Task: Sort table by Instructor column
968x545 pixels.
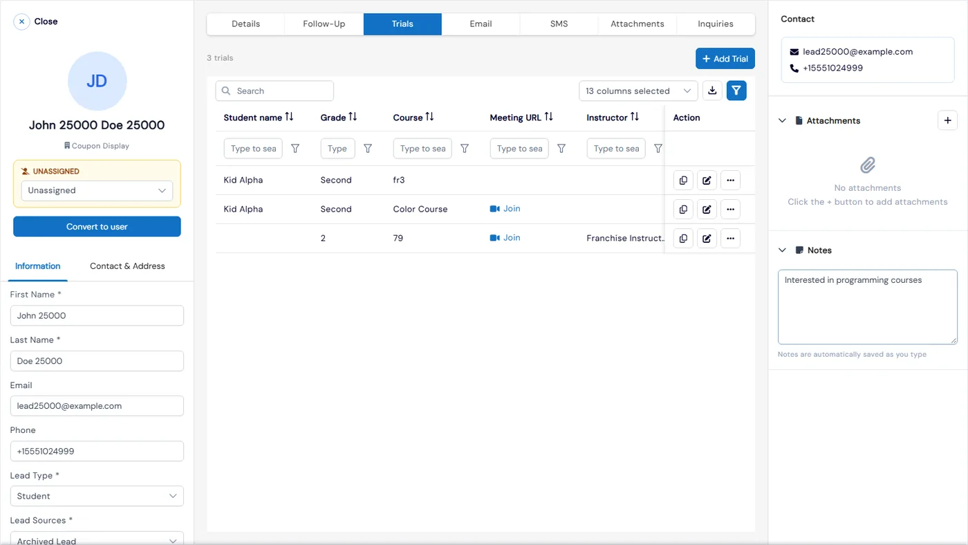Action: pos(634,117)
